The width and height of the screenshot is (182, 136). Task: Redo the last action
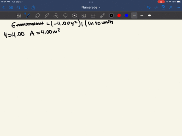(156, 8)
